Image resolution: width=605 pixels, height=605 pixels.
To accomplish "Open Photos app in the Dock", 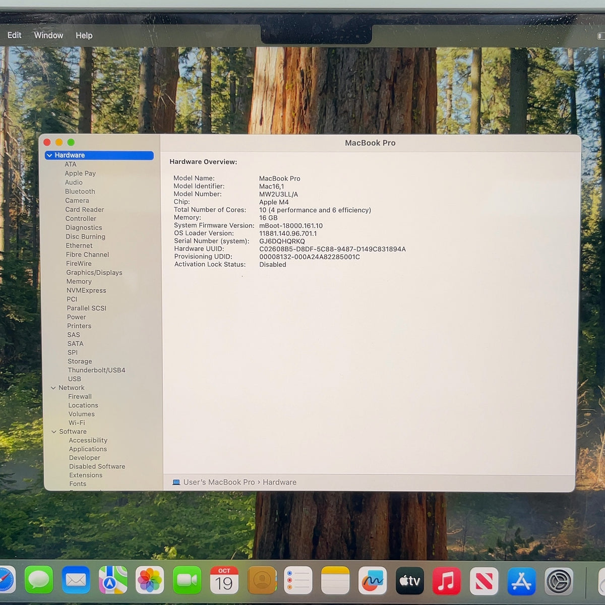I will pyautogui.click(x=150, y=580).
